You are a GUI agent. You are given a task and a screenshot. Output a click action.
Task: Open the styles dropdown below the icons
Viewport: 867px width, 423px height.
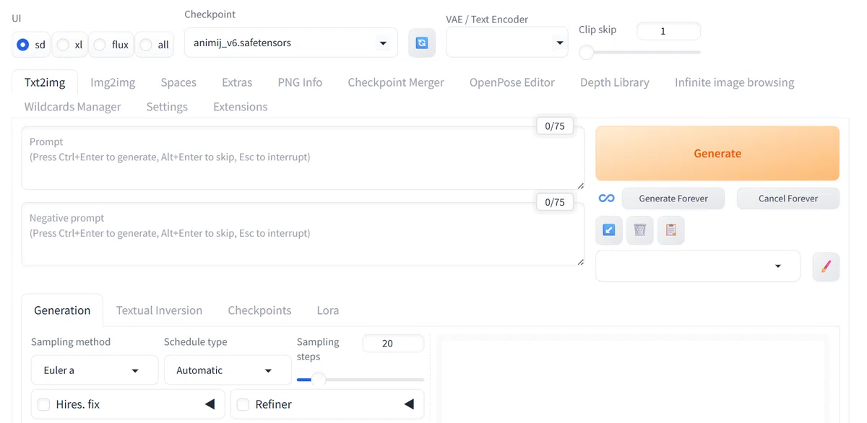point(698,266)
